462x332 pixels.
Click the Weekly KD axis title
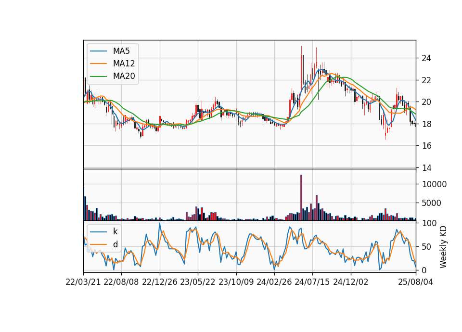(443, 247)
